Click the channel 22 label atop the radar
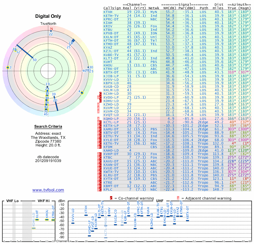Image resolution: width=254 pixels, height=244 pixels. pos(51,34)
